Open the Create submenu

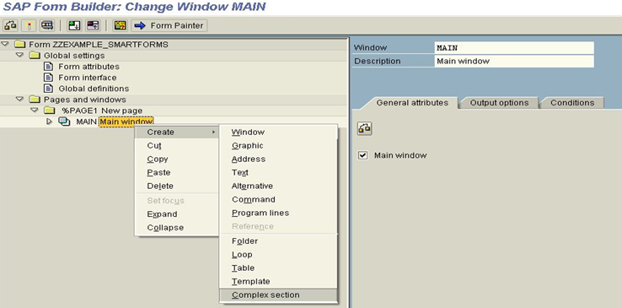pos(176,132)
